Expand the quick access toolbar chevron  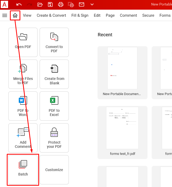click(92, 4)
